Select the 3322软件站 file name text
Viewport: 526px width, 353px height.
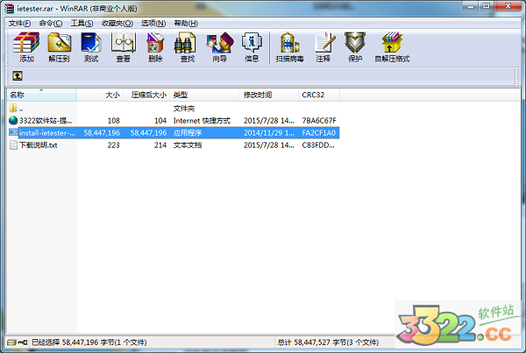46,121
